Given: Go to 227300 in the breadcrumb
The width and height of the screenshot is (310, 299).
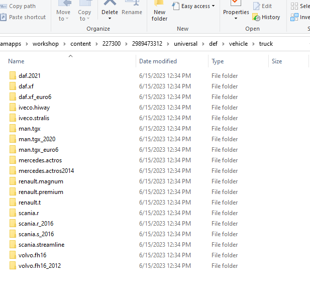Looking at the screenshot, I should 112,44.
